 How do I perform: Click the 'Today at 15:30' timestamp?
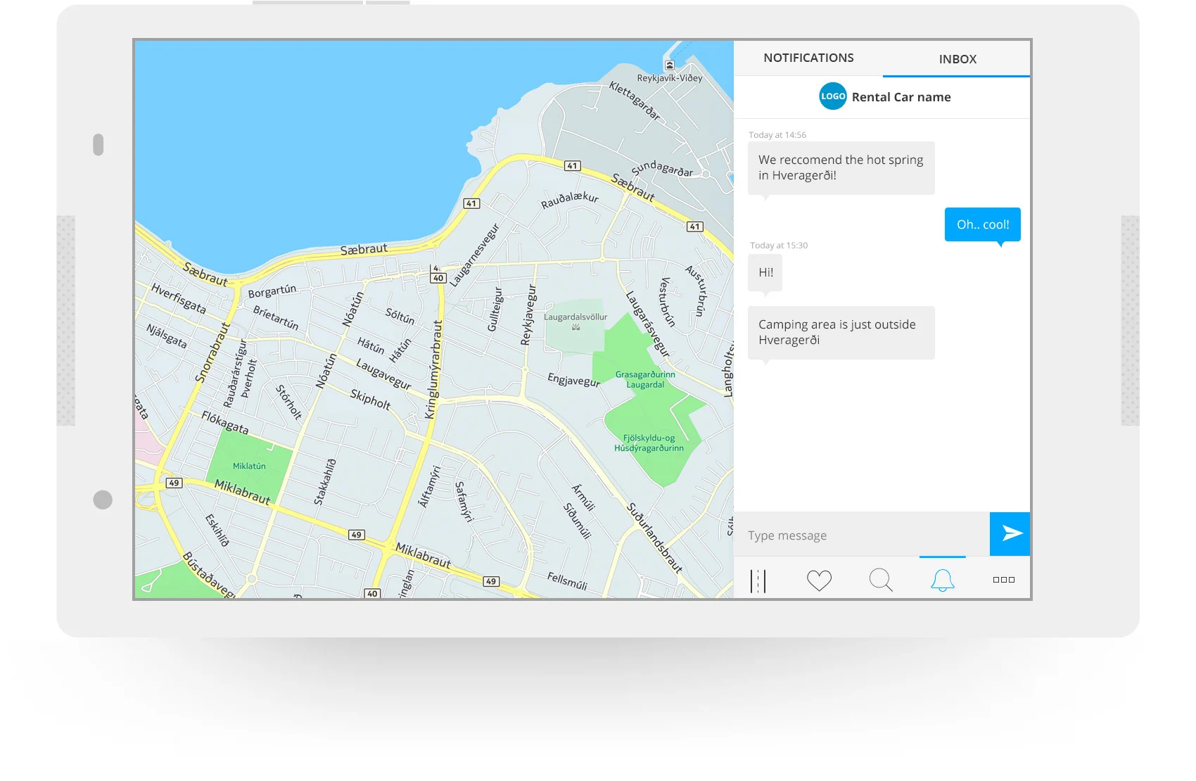779,246
